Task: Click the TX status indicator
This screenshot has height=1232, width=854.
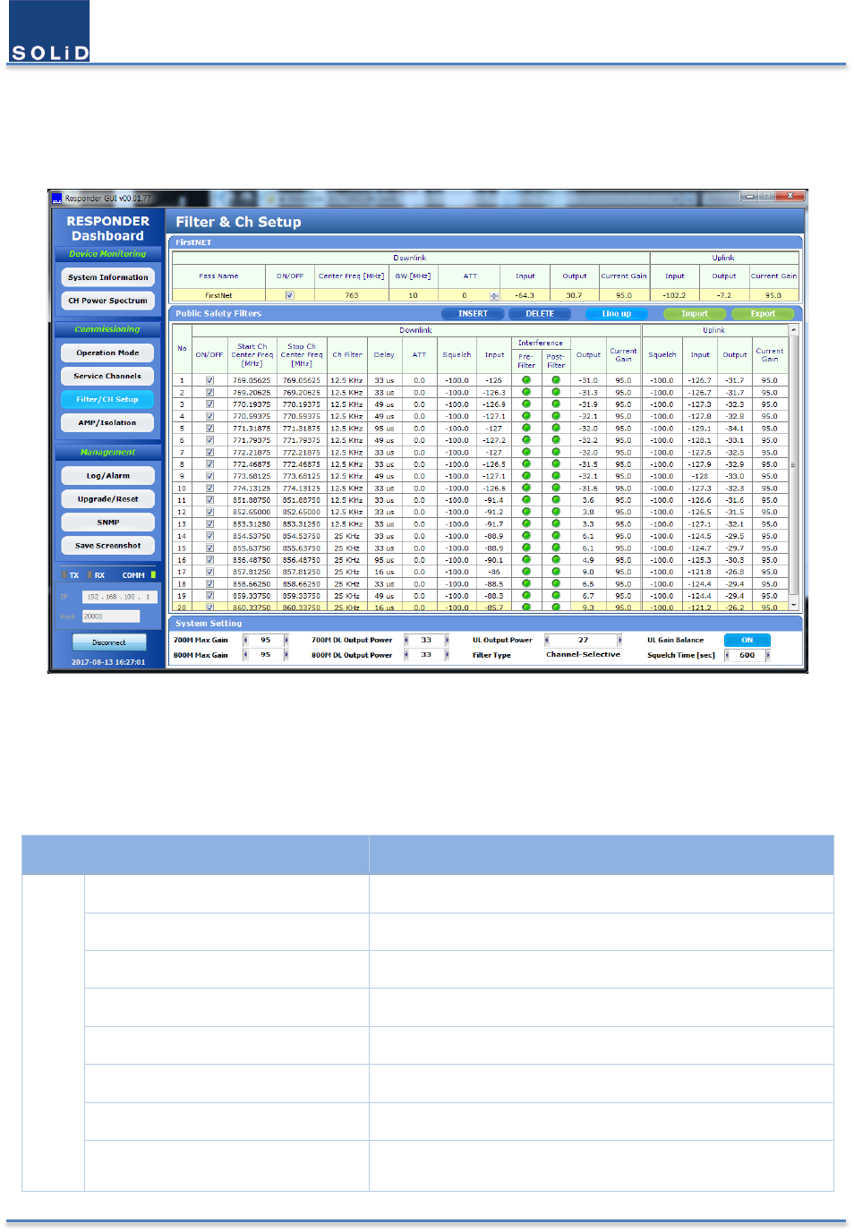Action: coord(64,575)
